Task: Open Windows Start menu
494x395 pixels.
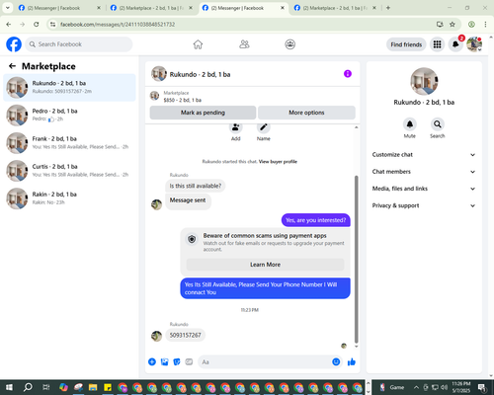Action: (9, 387)
